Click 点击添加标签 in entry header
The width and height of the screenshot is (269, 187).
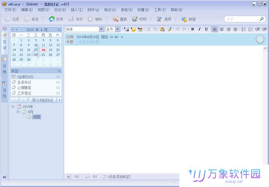[x=88, y=42]
